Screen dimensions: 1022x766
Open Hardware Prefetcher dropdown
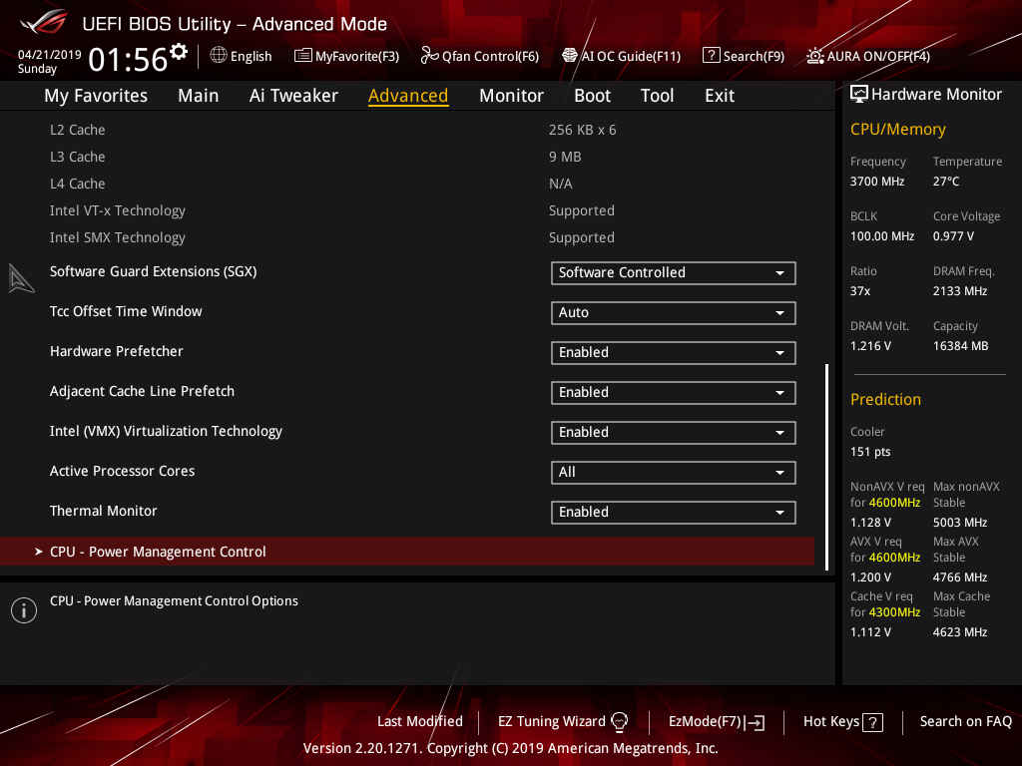point(673,352)
